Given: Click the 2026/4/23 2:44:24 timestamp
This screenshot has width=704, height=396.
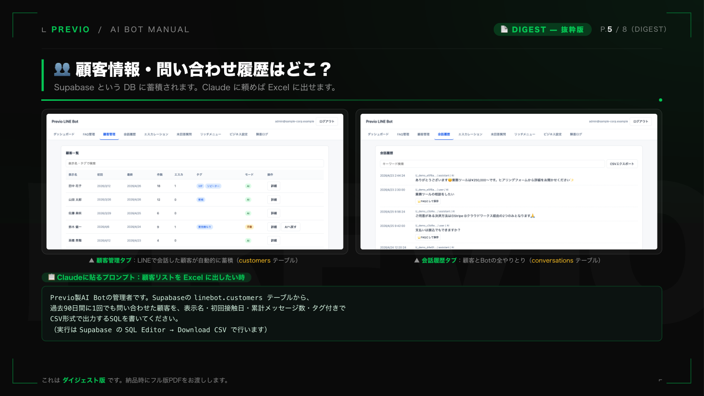Looking at the screenshot, I should tap(393, 176).
